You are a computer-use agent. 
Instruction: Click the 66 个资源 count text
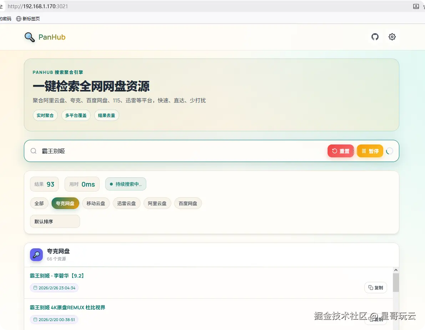[x=56, y=259]
